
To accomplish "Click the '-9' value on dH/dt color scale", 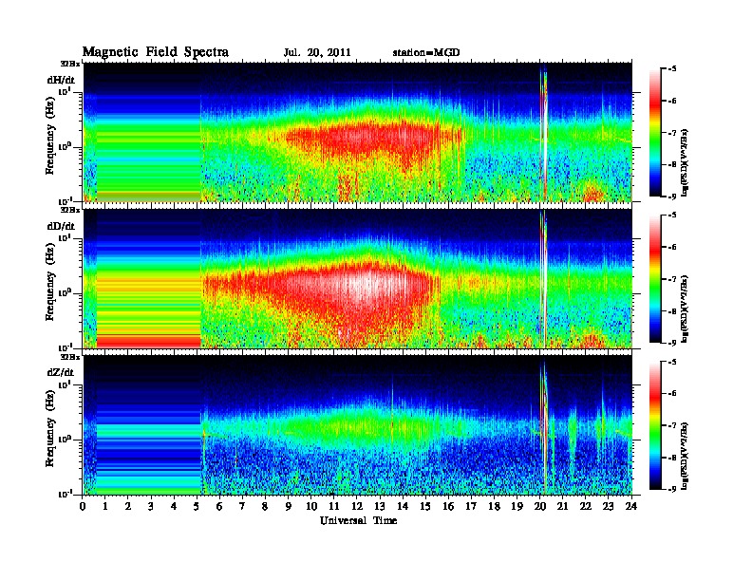I will pos(672,197).
